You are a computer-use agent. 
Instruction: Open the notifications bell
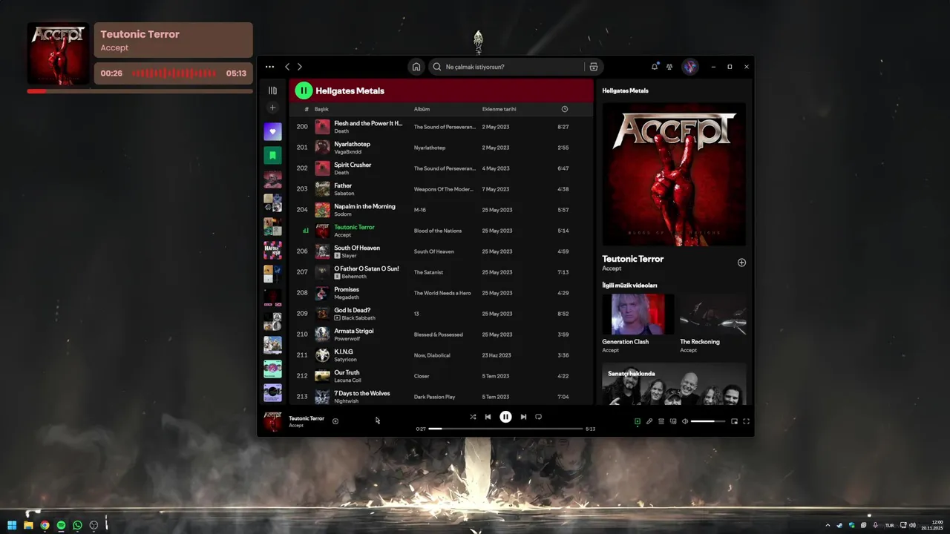pyautogui.click(x=655, y=67)
